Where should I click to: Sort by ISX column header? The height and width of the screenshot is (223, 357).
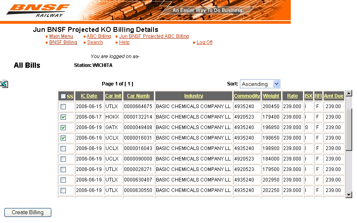tap(308, 96)
